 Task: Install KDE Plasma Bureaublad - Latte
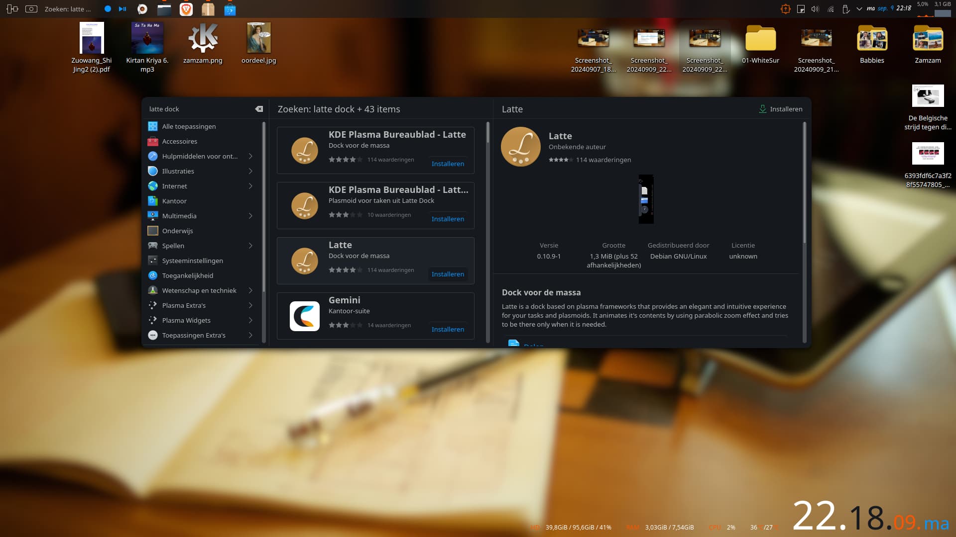[448, 164]
